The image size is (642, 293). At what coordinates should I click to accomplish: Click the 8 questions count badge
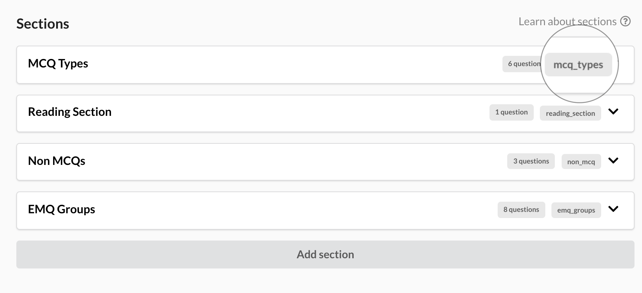521,210
